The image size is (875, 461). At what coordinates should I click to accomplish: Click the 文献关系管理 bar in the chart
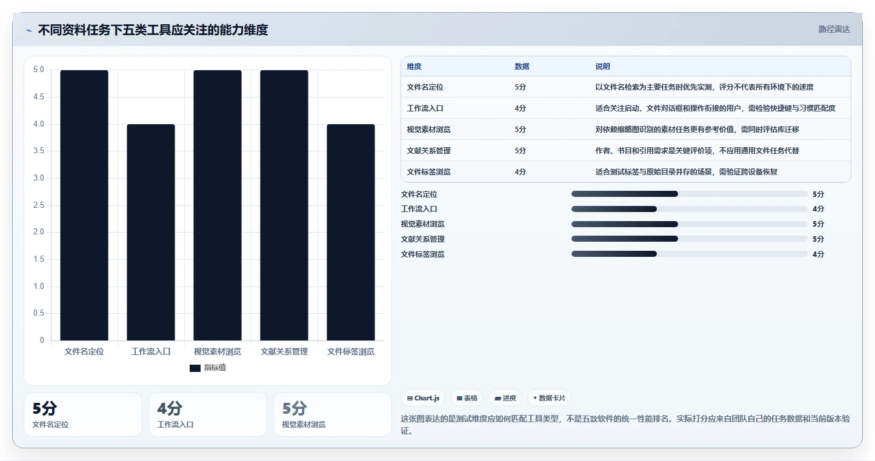coord(284,205)
